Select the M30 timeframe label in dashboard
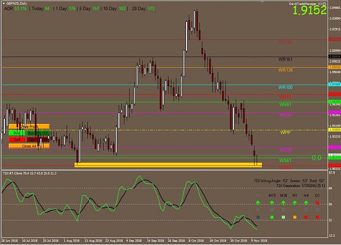Screen dimensions: 341x245 (284, 195)
